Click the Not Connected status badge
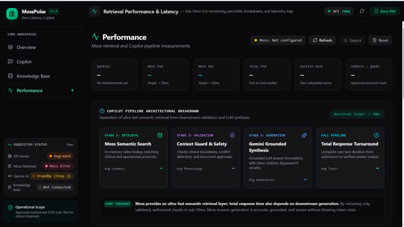Image resolution: width=404 pixels, height=227 pixels. [55, 187]
